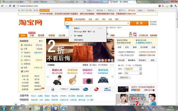Open the Windows Start button
This screenshot has width=178, height=111.
coord(3,108)
